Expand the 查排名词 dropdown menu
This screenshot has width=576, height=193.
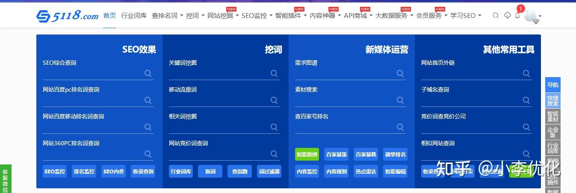167,15
